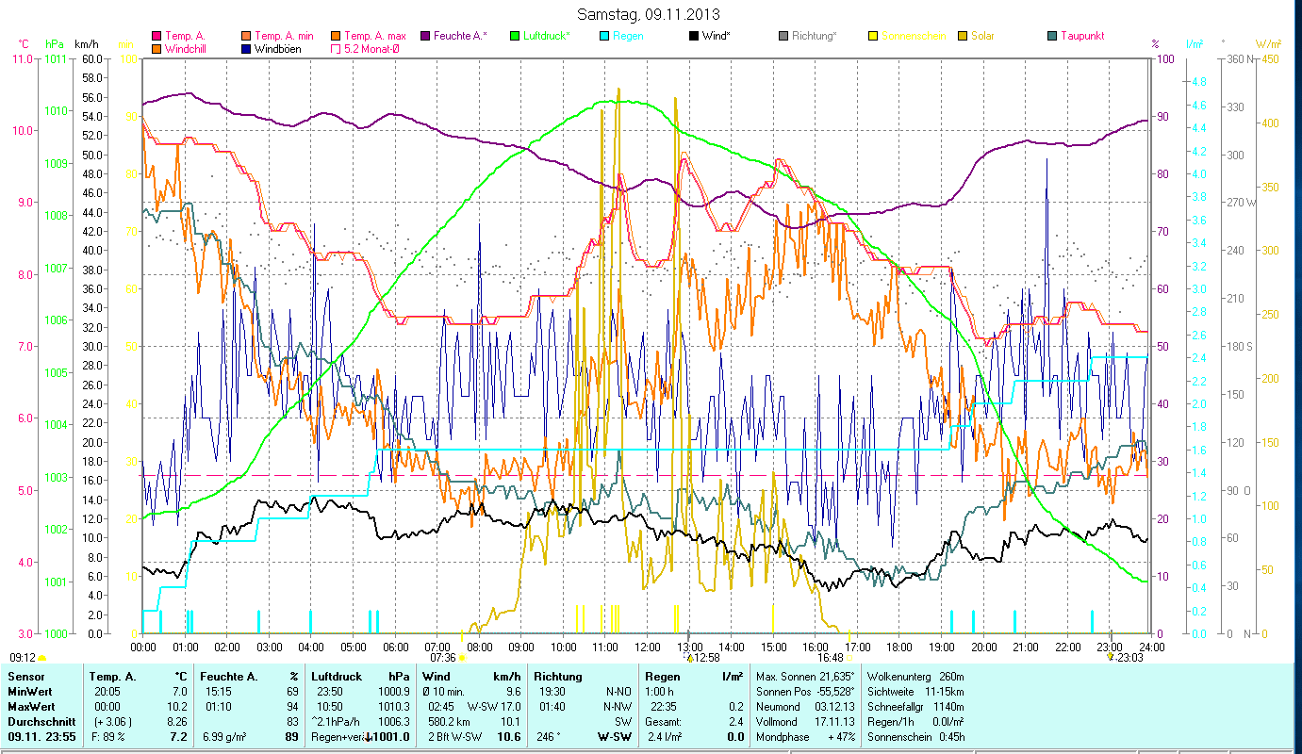The height and width of the screenshot is (754, 1302).
Task: Click the cyan Regen legend swatch
Action: 603,36
